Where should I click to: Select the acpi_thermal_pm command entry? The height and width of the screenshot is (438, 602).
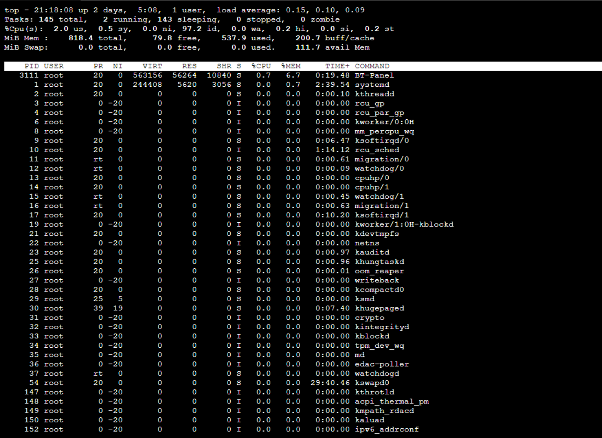(x=392, y=402)
